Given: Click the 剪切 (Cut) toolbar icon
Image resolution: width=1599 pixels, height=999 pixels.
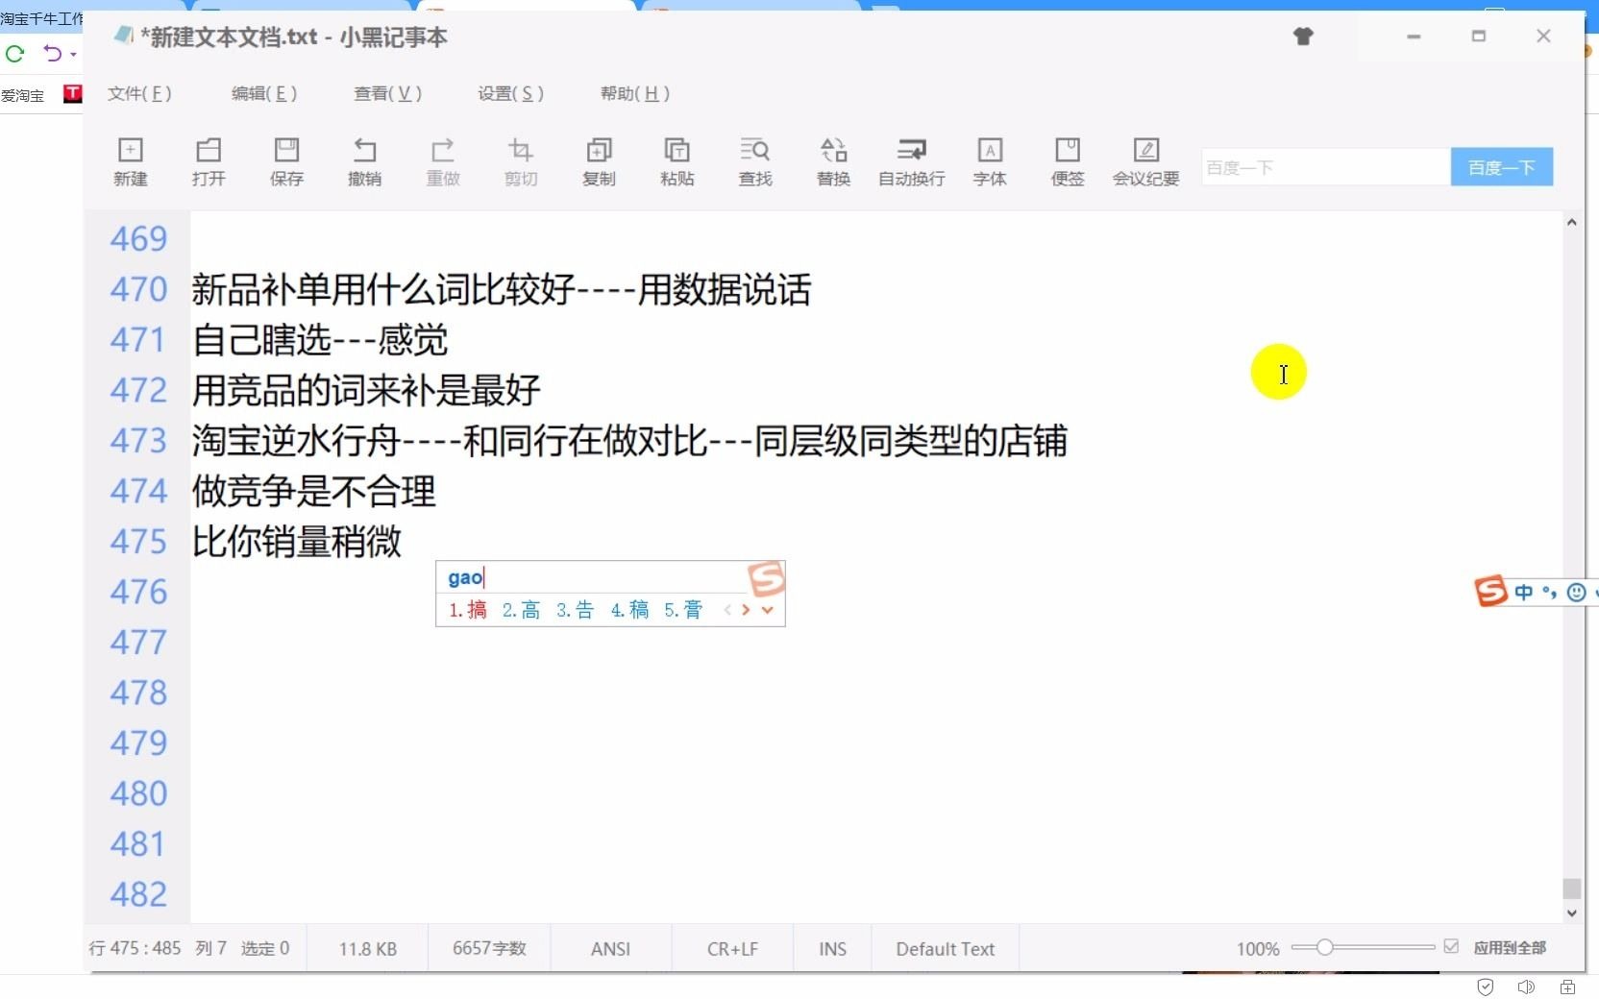Looking at the screenshot, I should [521, 161].
